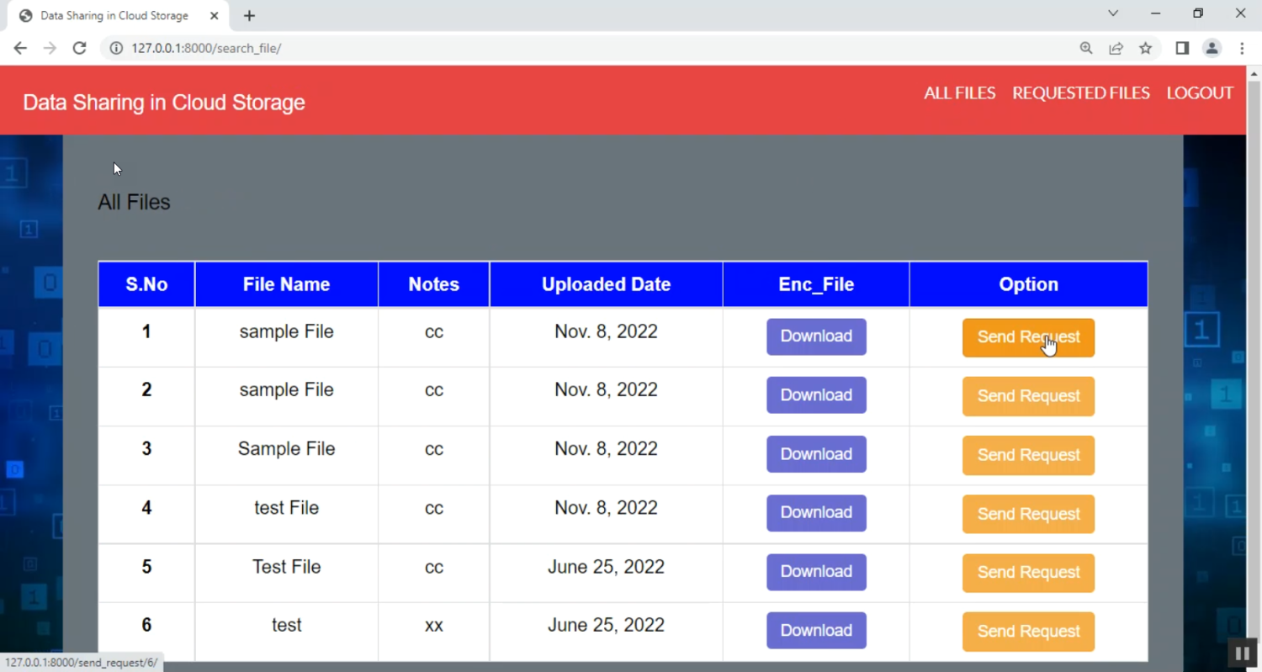Click the All Files heading
Image resolution: width=1262 pixels, height=672 pixels.
[134, 202]
